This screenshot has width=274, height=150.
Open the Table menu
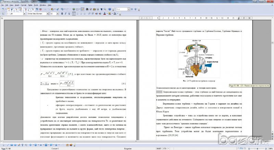pyautogui.click(x=29, y=6)
